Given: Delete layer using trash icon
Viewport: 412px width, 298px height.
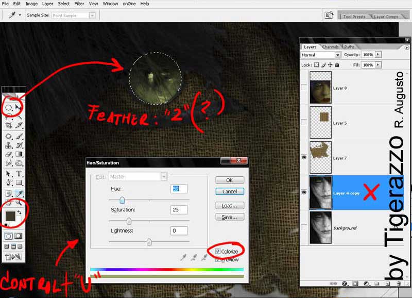Looking at the screenshot, I should click(x=399, y=284).
